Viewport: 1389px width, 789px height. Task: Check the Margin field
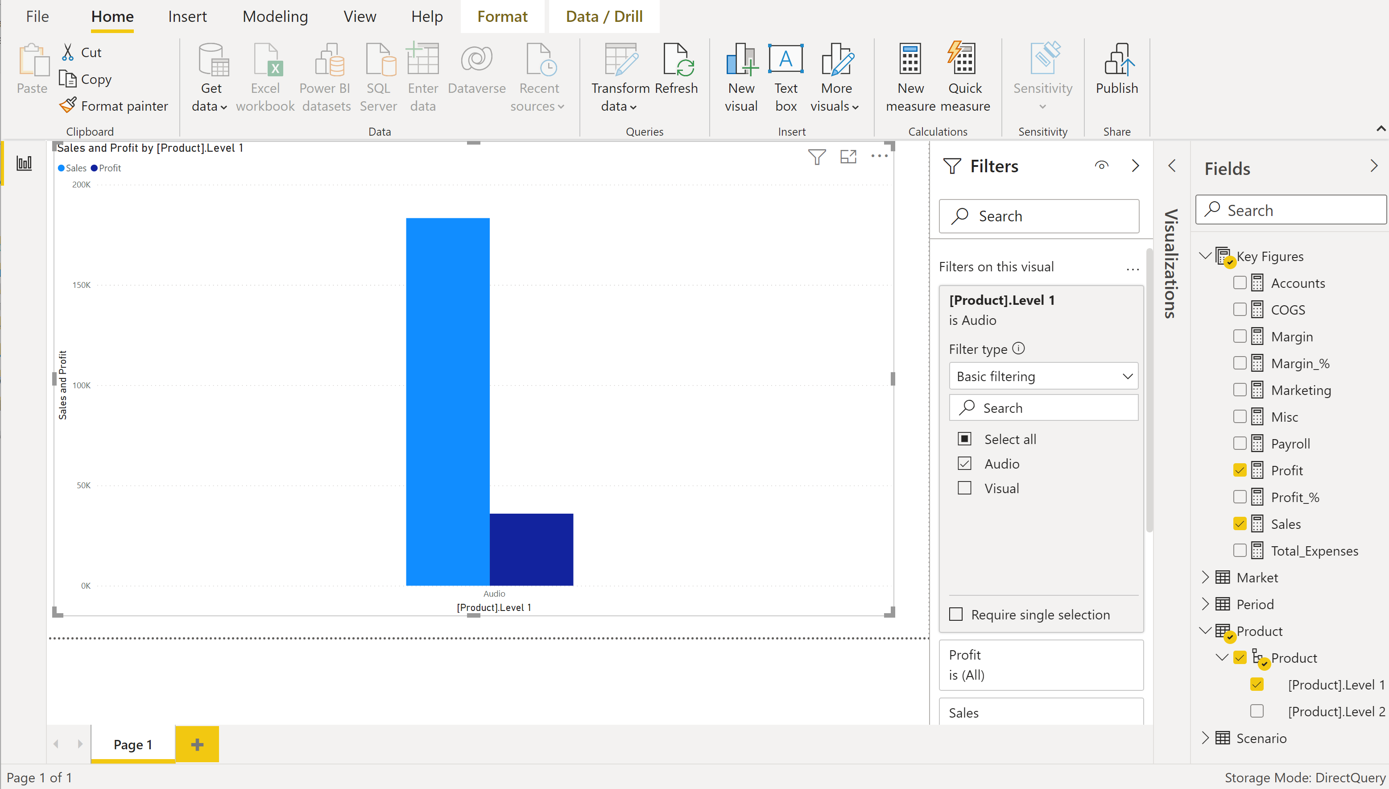(x=1240, y=336)
